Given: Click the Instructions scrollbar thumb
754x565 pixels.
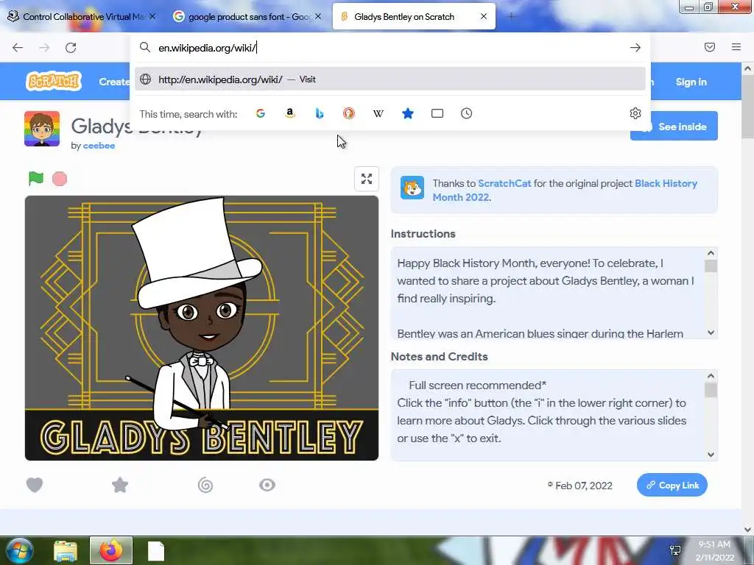Looking at the screenshot, I should tap(711, 266).
